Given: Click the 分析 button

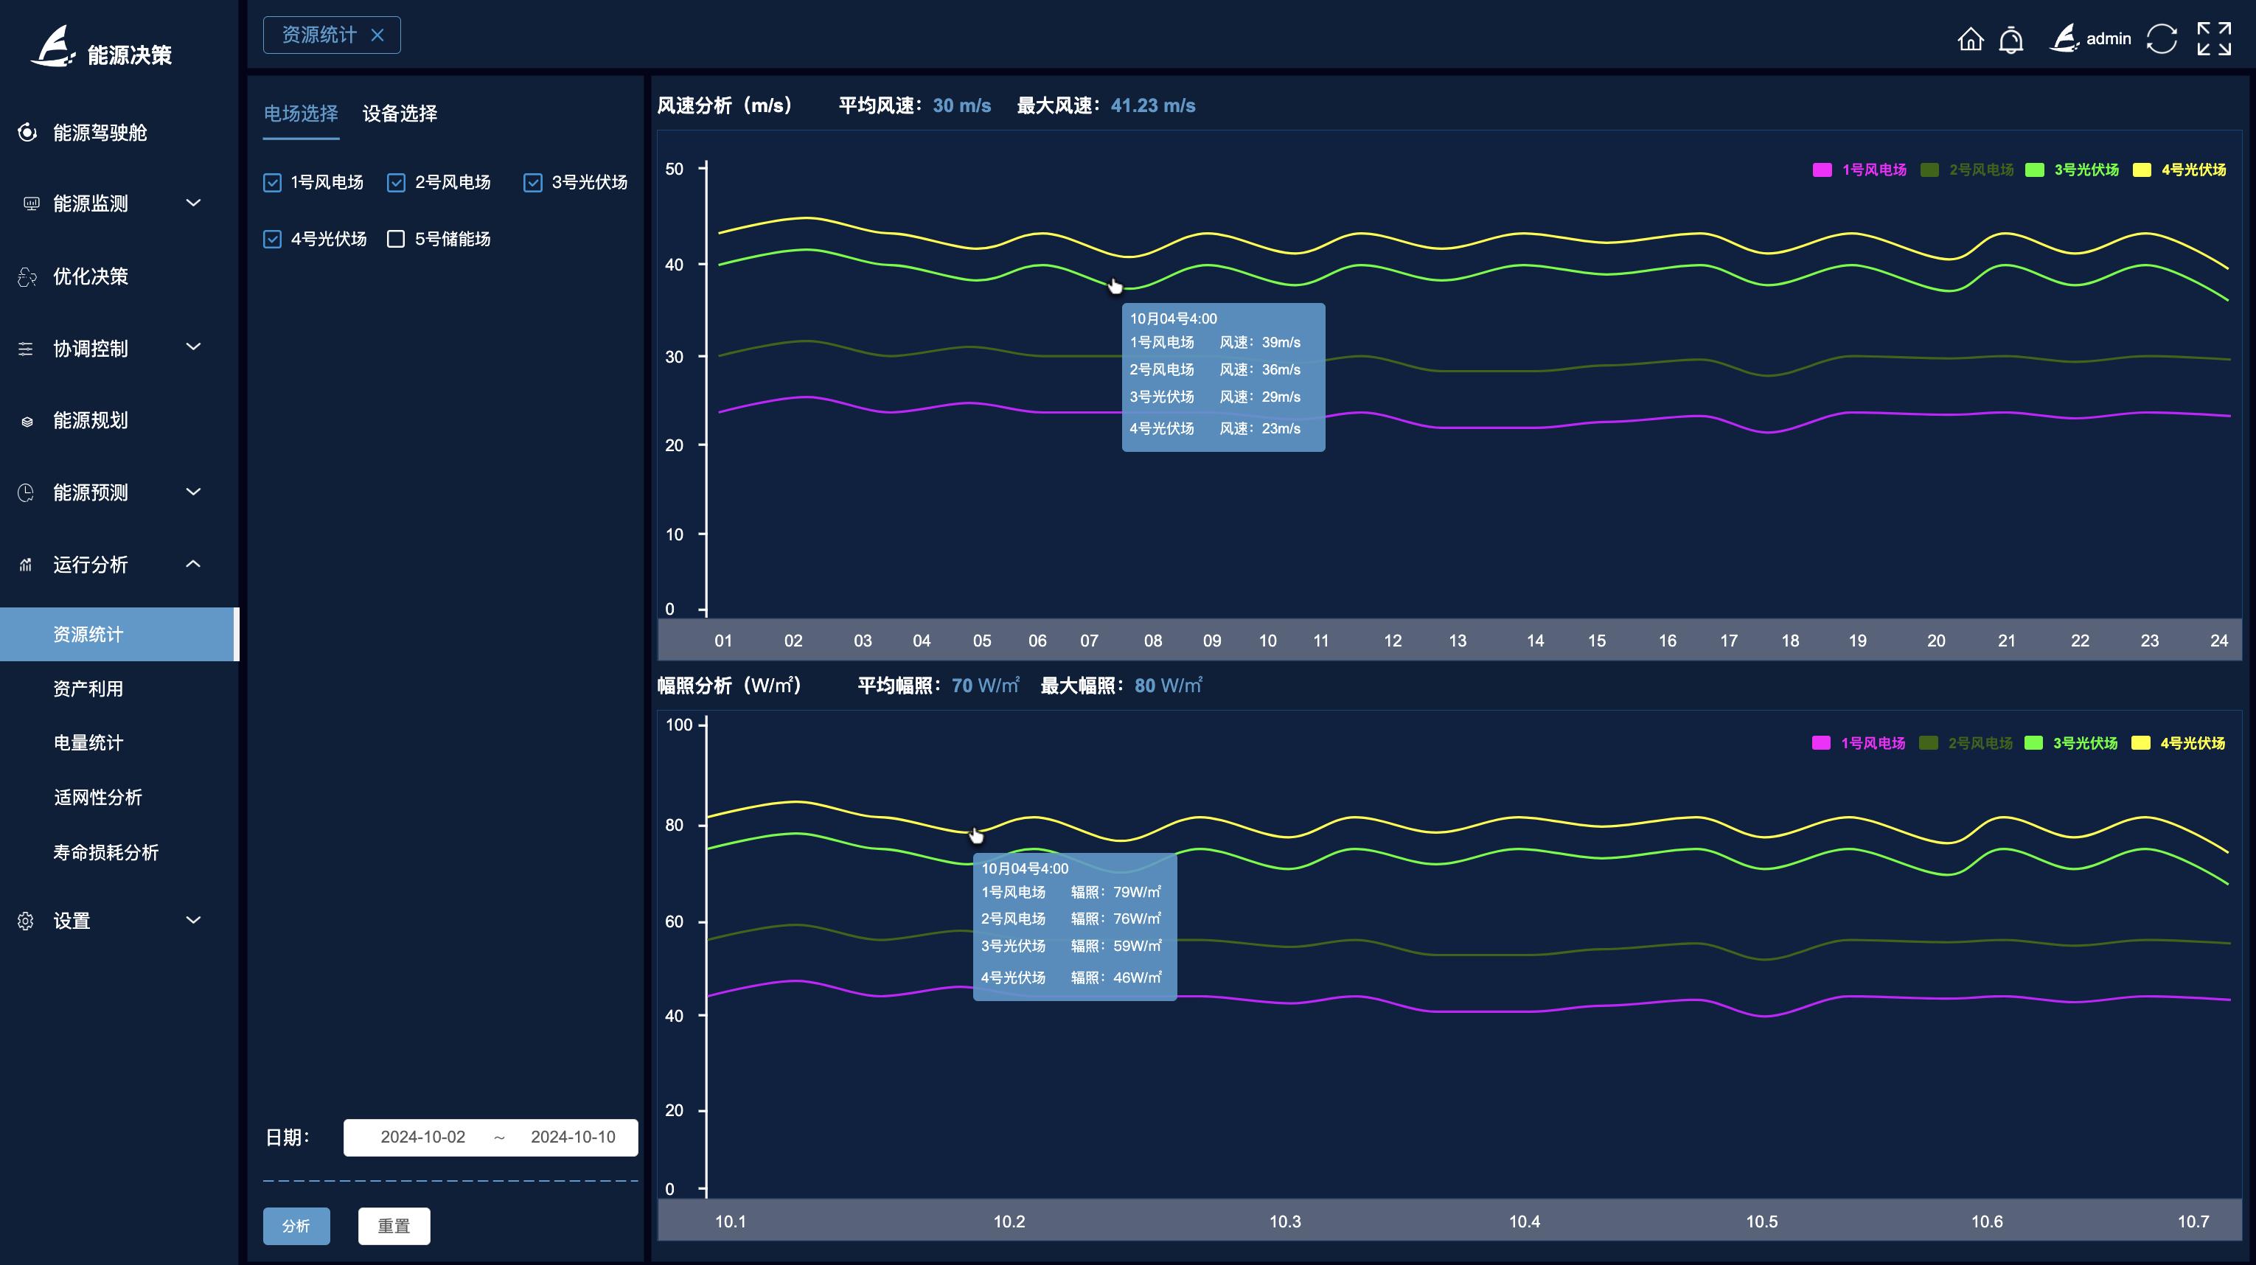Looking at the screenshot, I should (x=296, y=1226).
